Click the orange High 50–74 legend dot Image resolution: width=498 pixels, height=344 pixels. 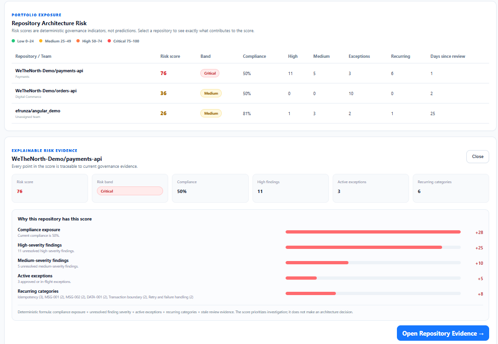coord(78,41)
